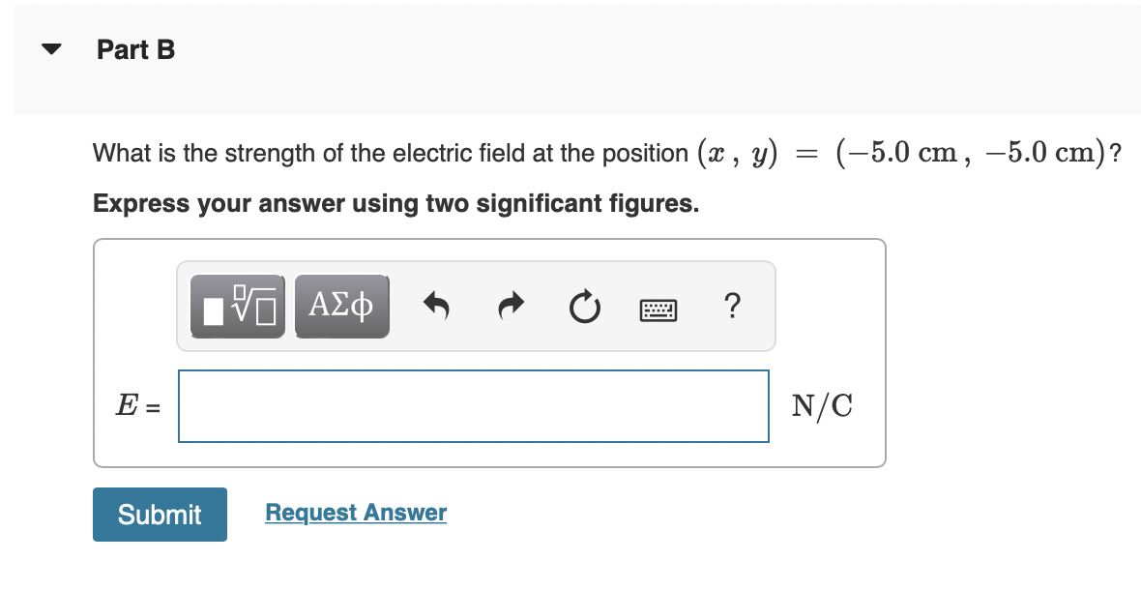Screen dimensions: 1141x590
Task: Click the Request Answer link
Action: click(x=356, y=513)
